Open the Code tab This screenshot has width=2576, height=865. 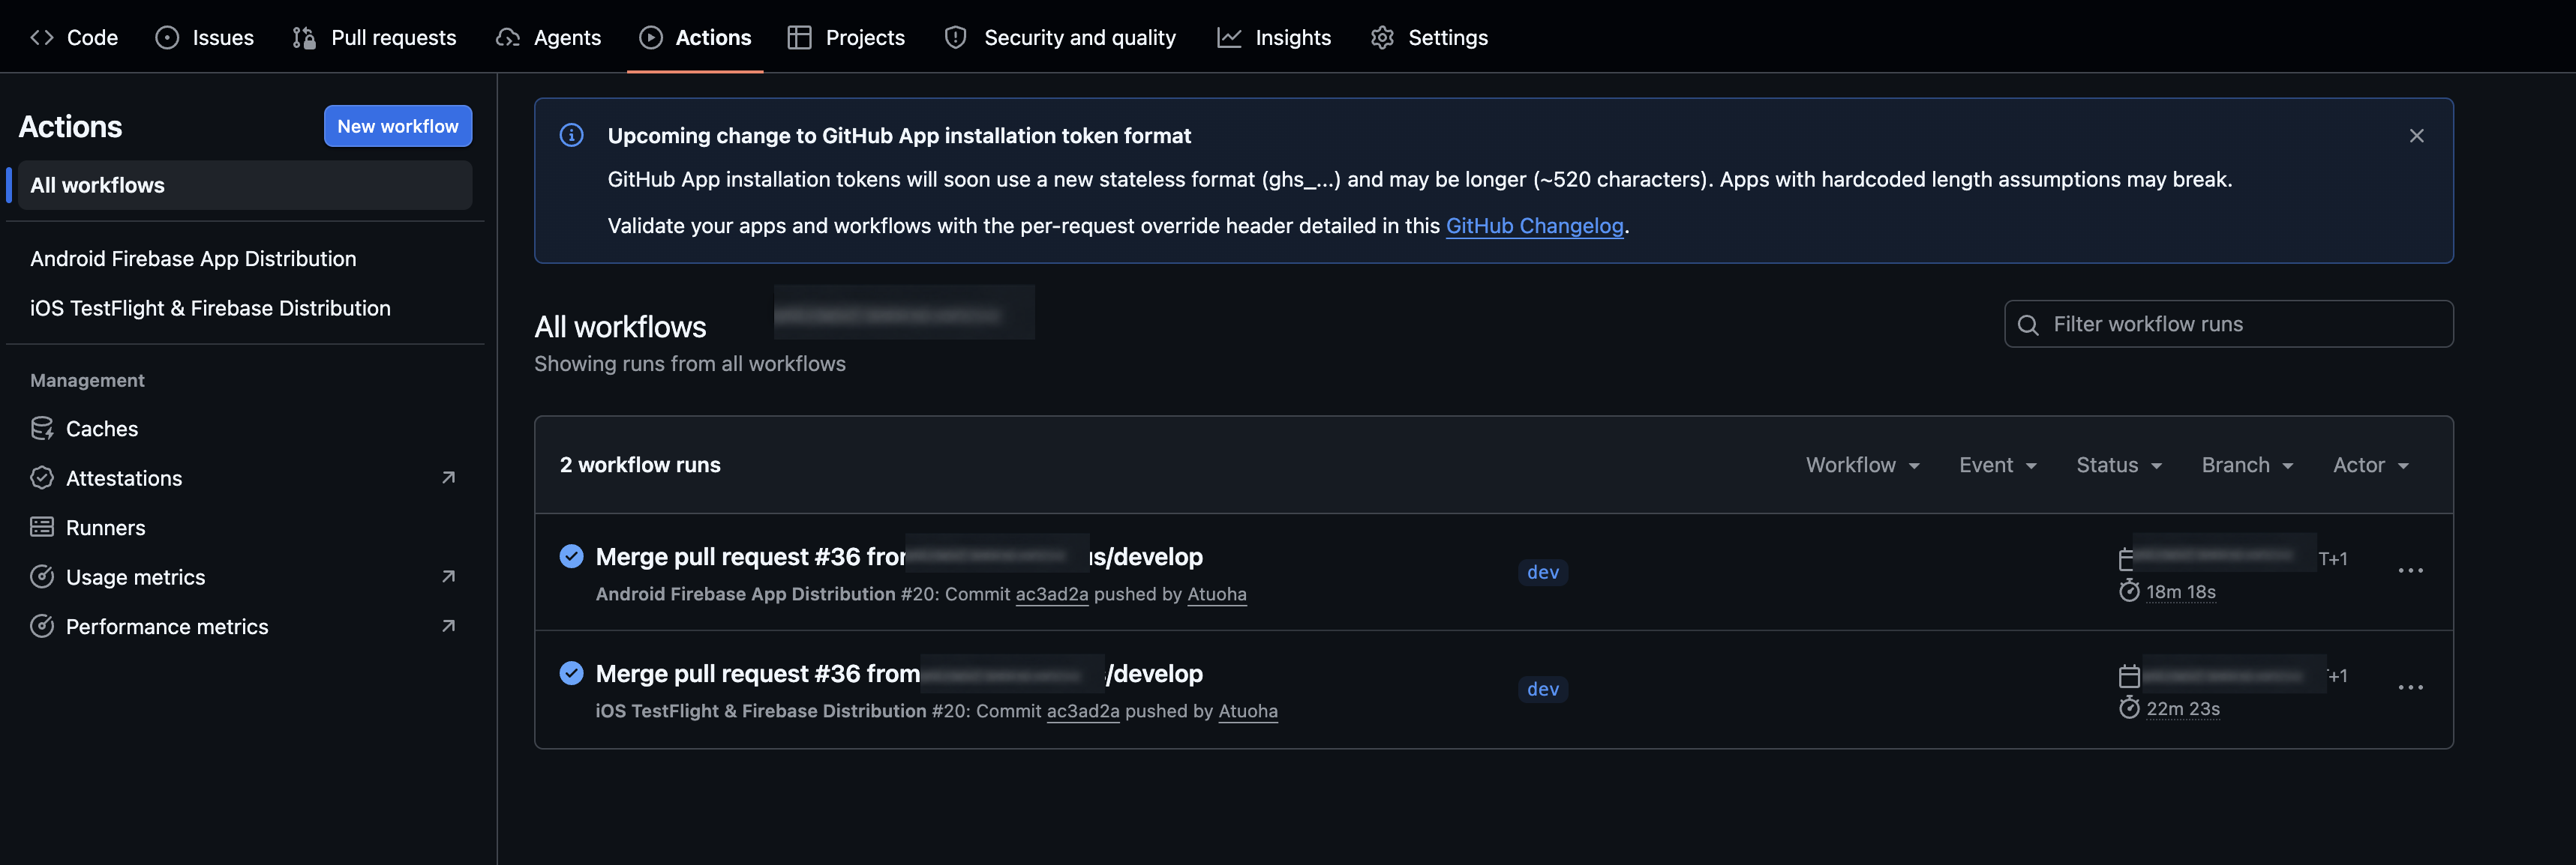point(74,37)
